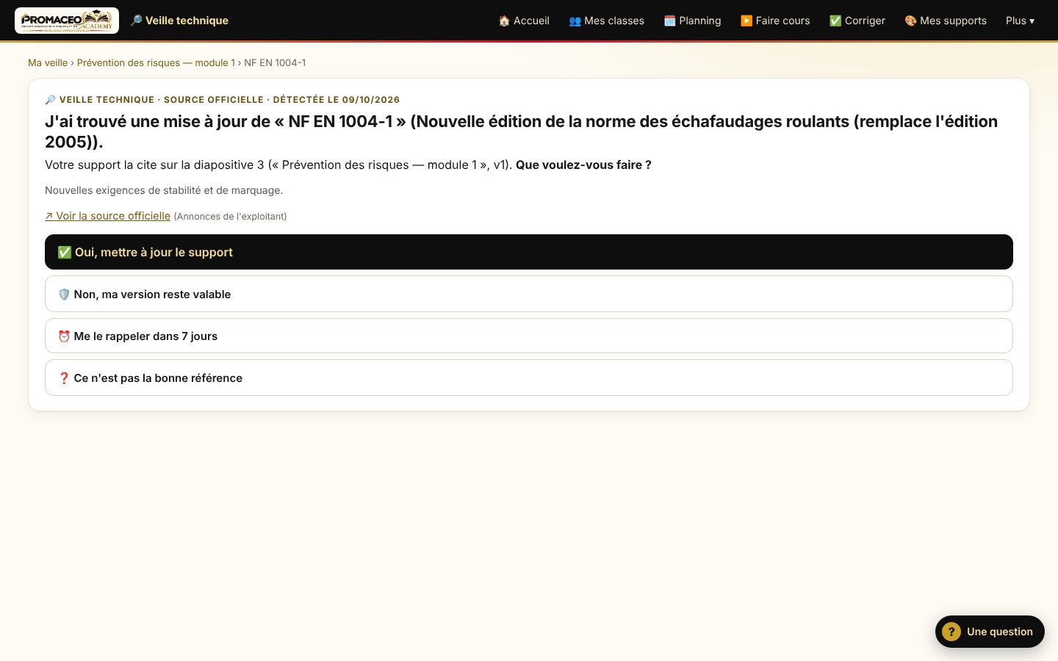Click the house icon next to Accueil
The width and height of the screenshot is (1058, 661).
[504, 21]
